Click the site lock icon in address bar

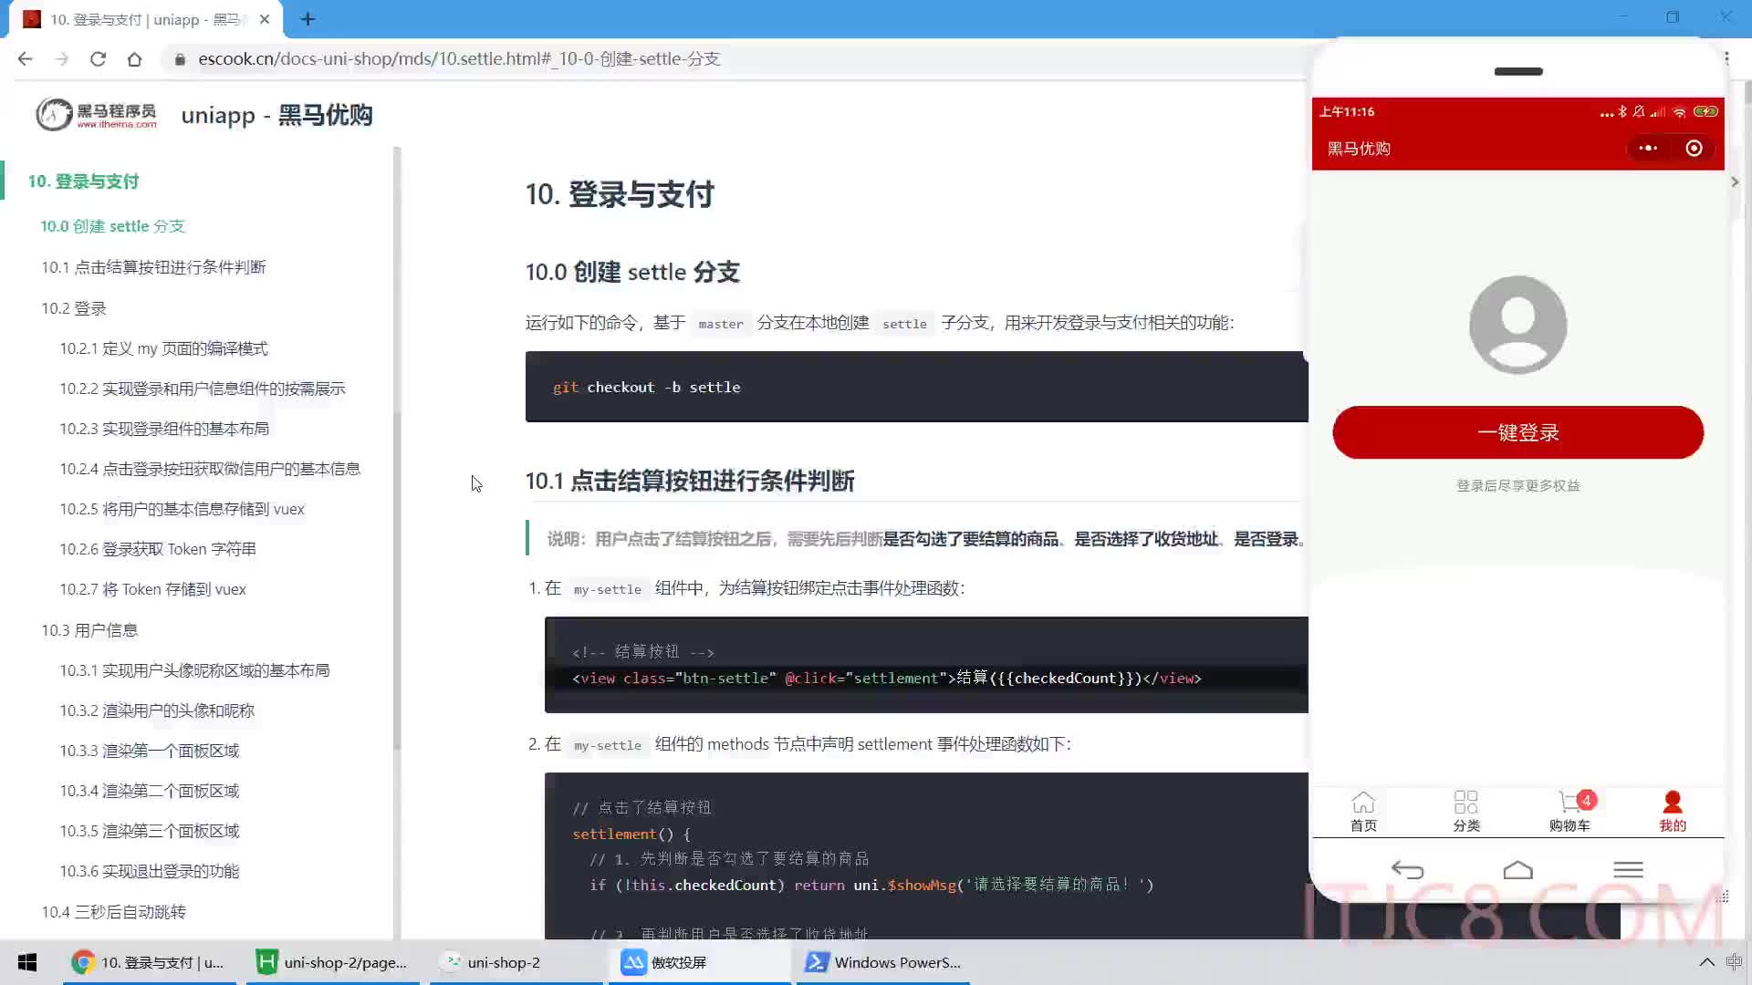tap(180, 59)
